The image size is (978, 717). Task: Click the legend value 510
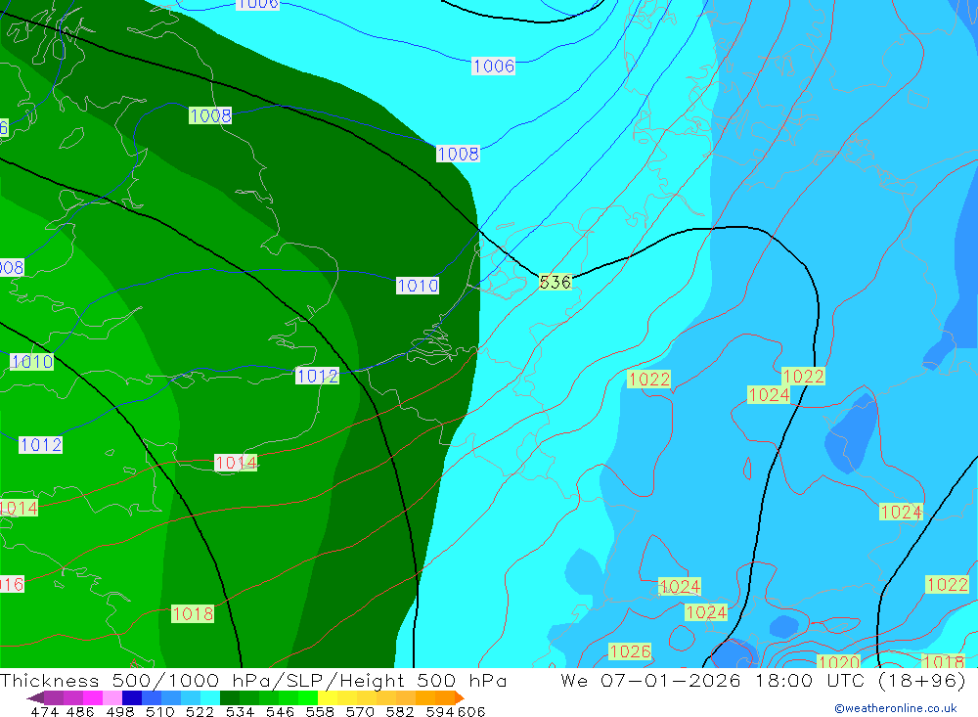point(159,711)
